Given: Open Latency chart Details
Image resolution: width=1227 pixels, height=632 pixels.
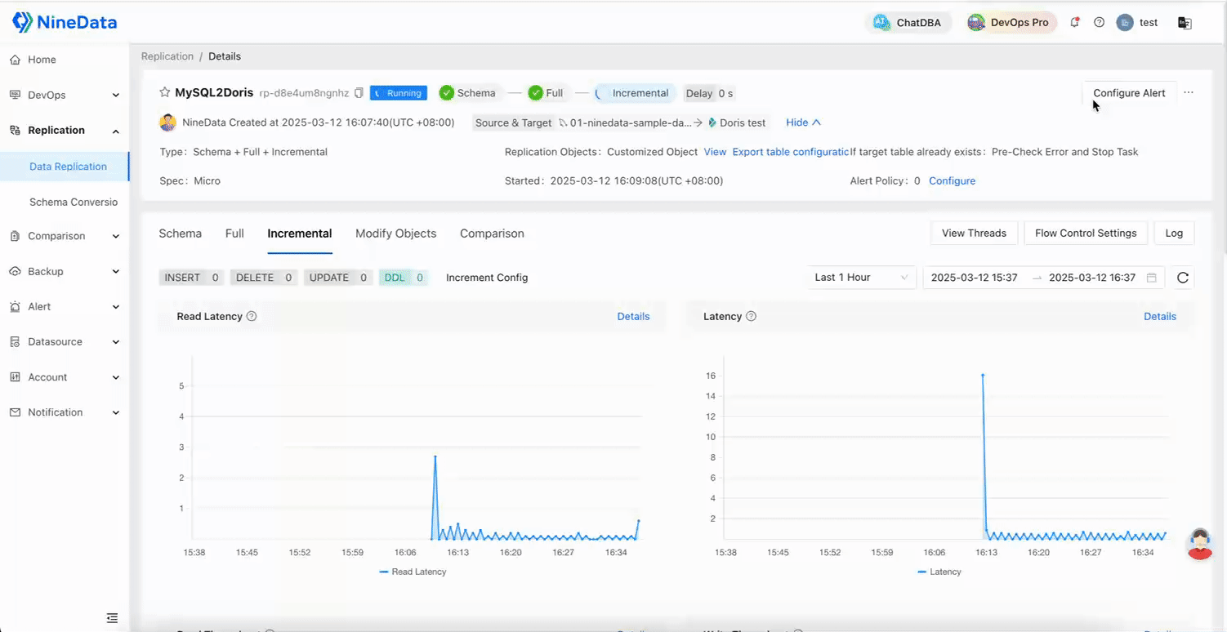Looking at the screenshot, I should (x=1160, y=316).
